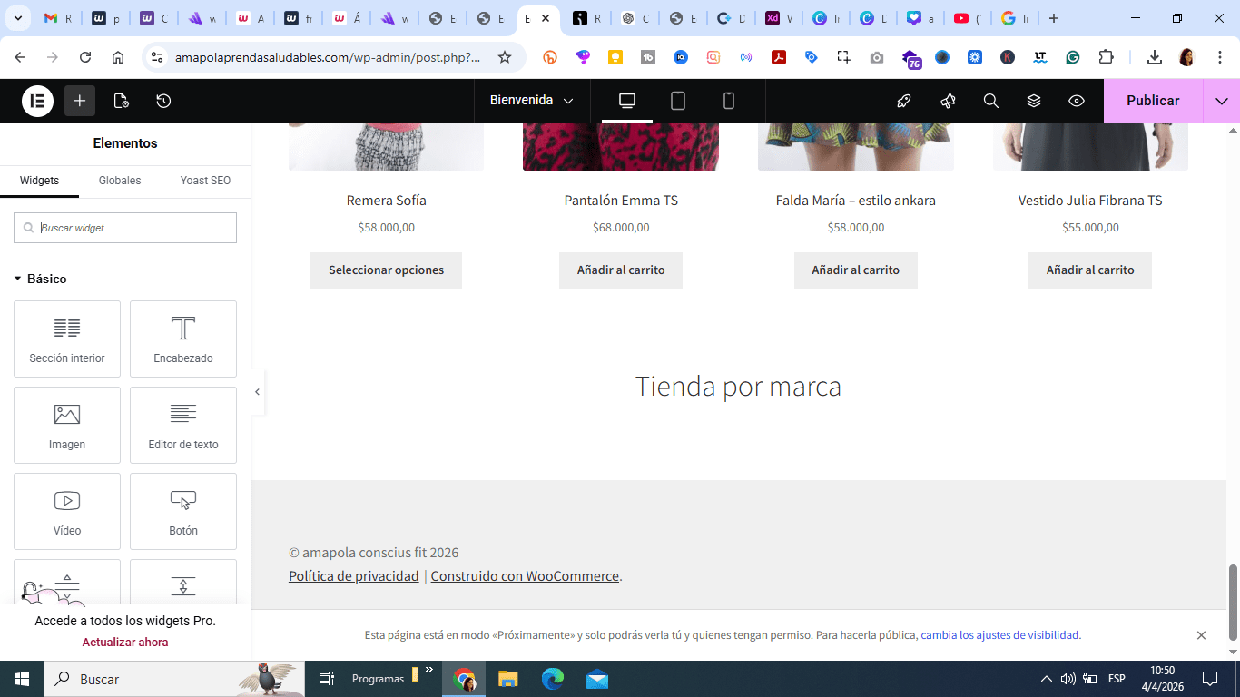Preview changes with the eye icon

coord(1077,101)
